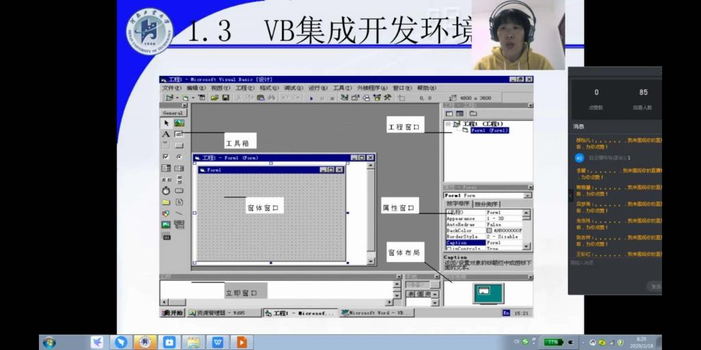Click the form layout monitor preview
701x350 pixels.
coord(488,293)
